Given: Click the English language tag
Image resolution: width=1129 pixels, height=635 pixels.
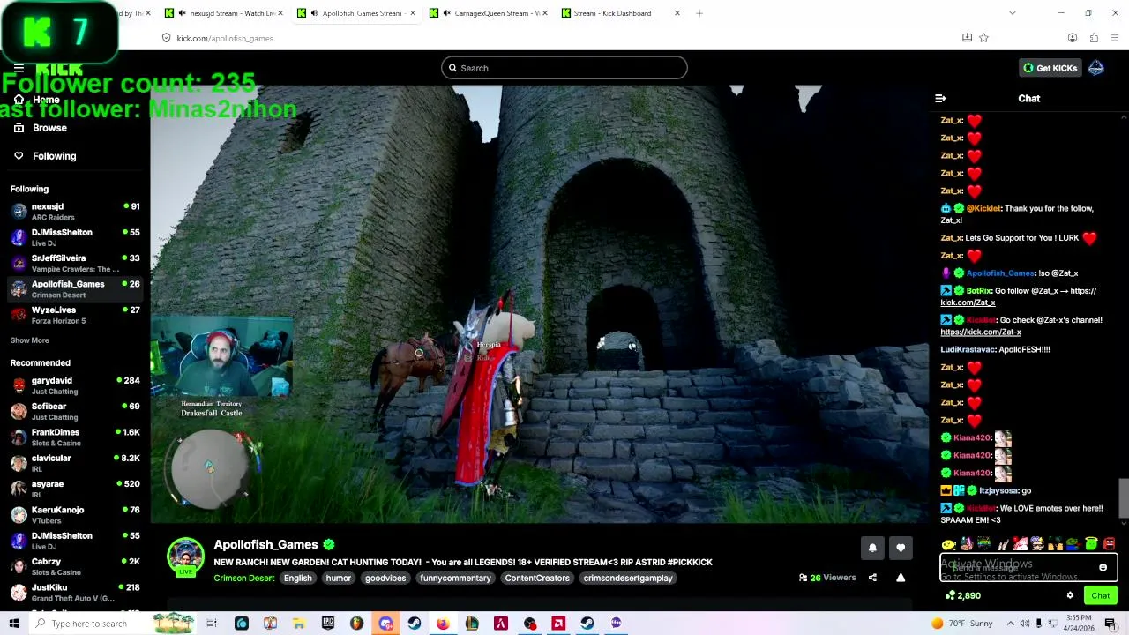Looking at the screenshot, I should click(298, 578).
